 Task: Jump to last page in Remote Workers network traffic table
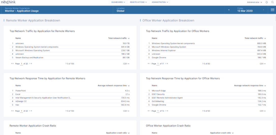click(32, 64)
